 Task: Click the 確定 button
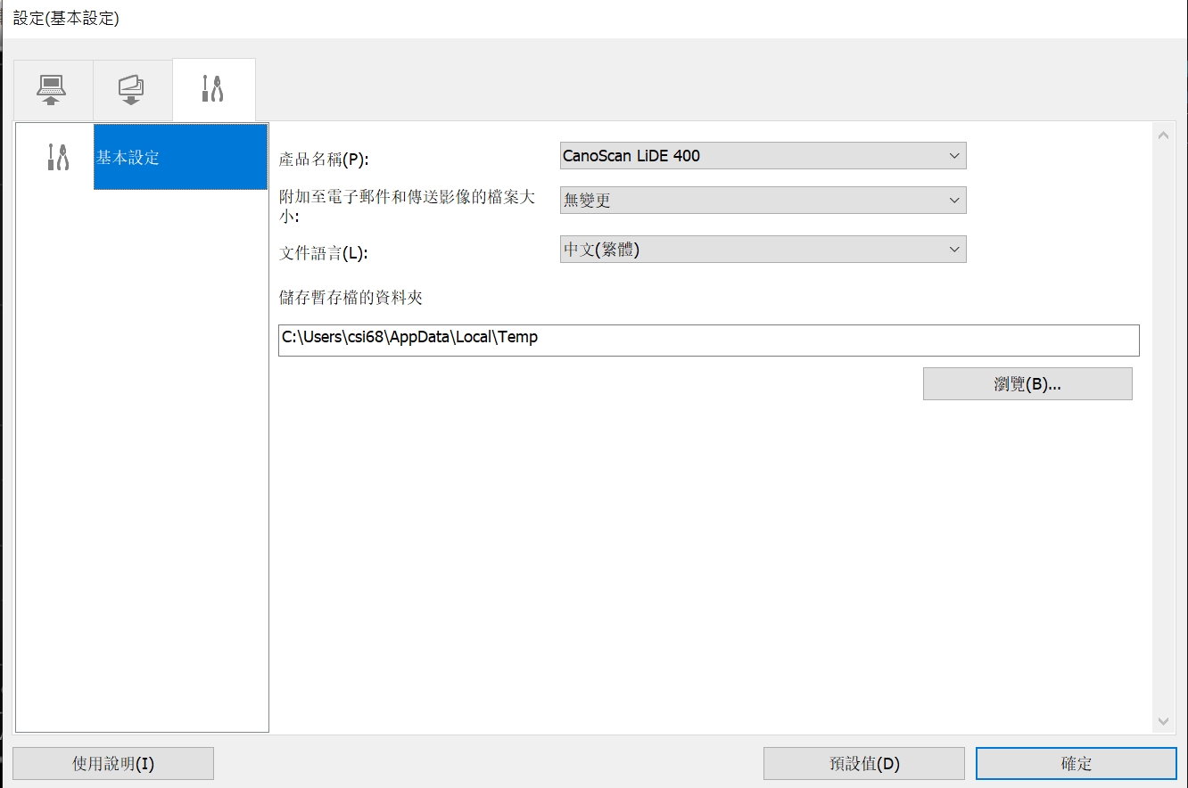click(x=1077, y=764)
